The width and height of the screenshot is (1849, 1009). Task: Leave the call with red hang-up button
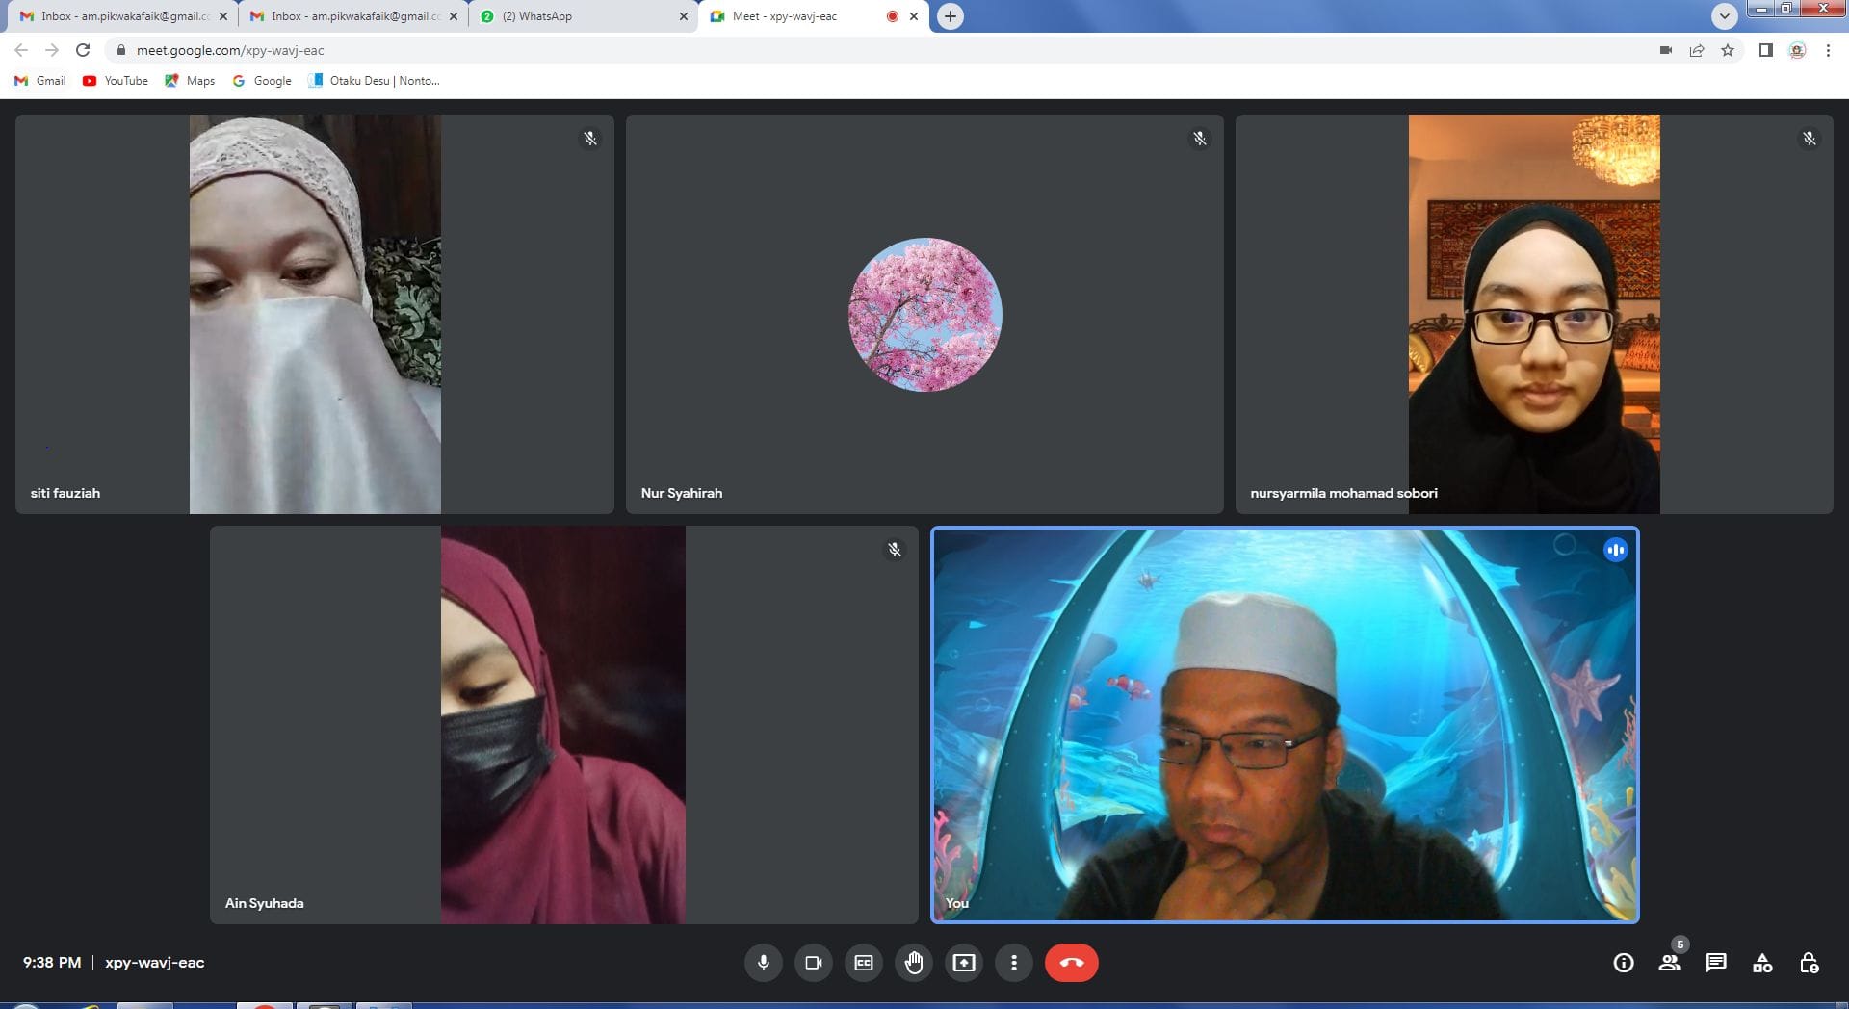coord(1071,963)
